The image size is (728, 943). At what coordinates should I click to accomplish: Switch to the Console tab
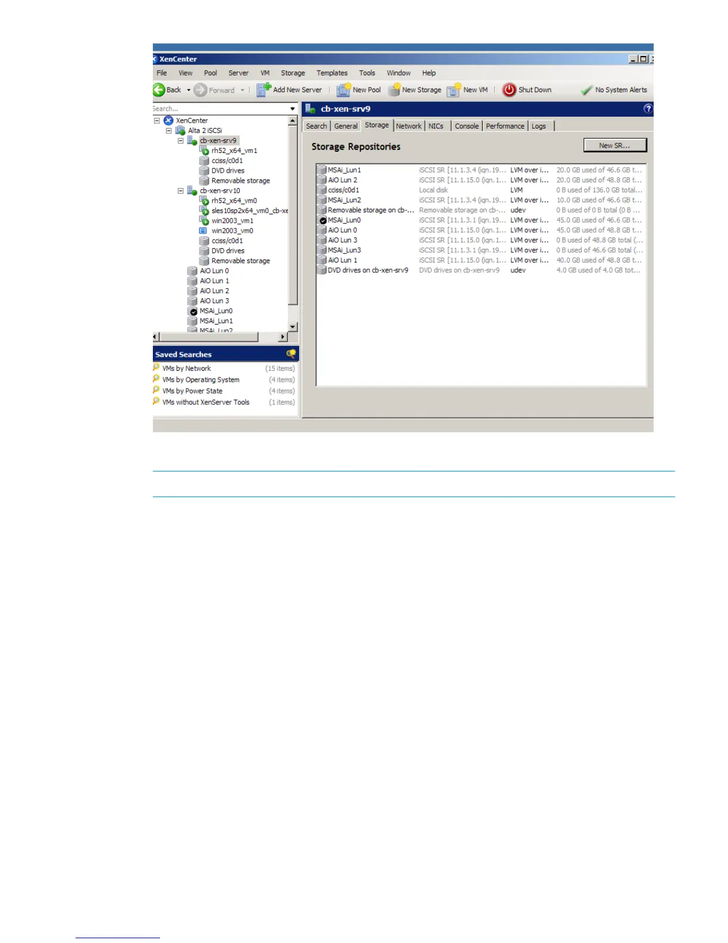467,126
